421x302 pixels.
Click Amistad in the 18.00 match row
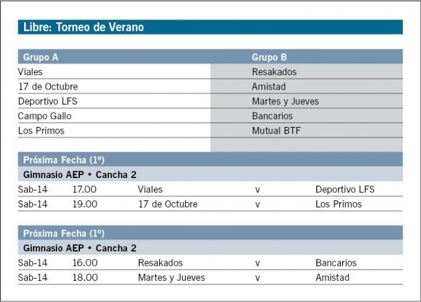coord(332,277)
